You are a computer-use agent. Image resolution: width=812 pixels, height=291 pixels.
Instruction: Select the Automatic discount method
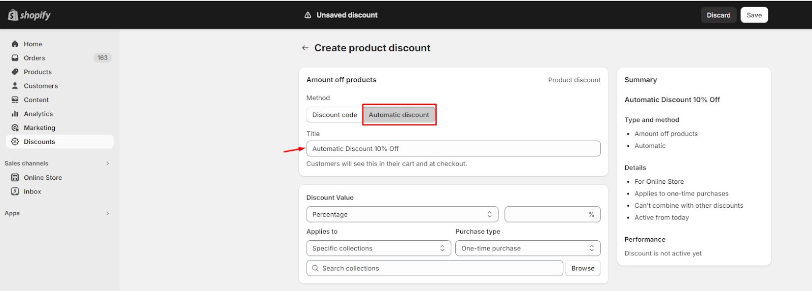click(399, 115)
